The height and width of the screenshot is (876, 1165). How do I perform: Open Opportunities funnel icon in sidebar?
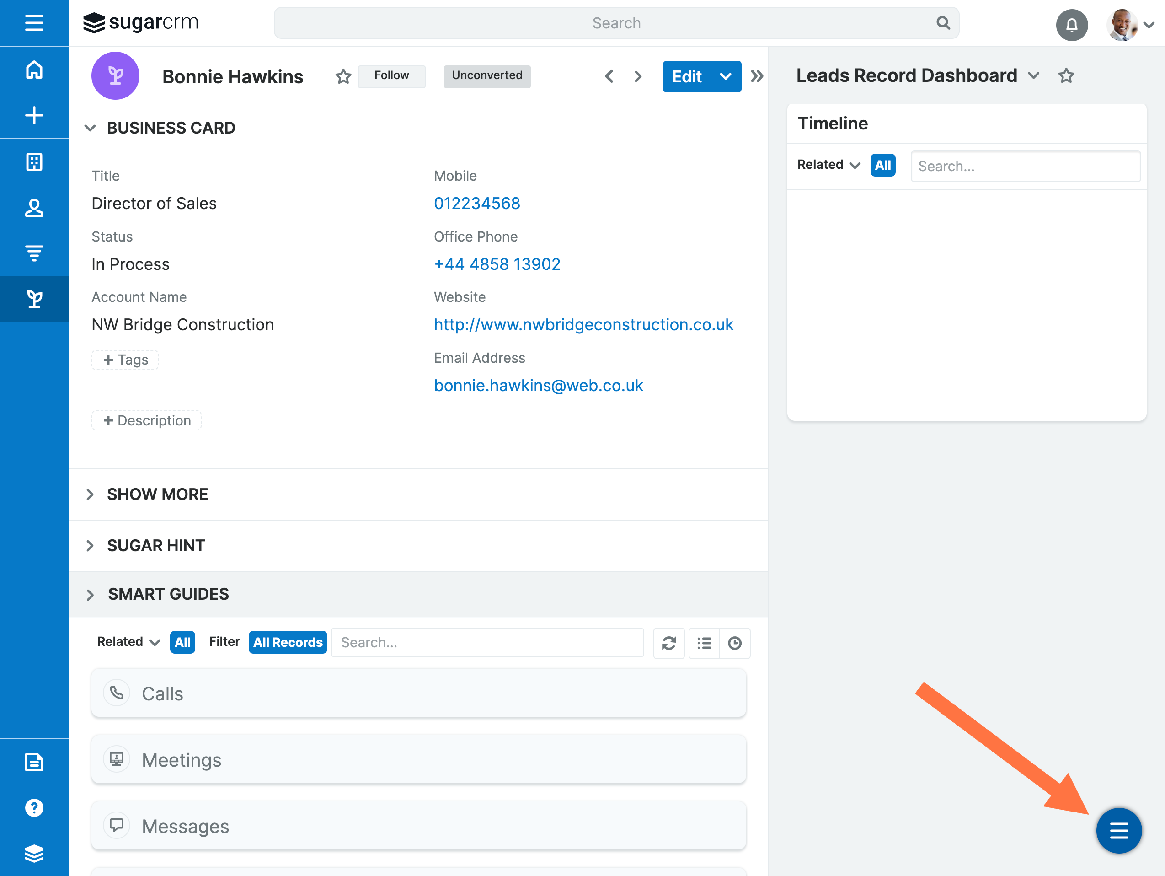pos(34,253)
